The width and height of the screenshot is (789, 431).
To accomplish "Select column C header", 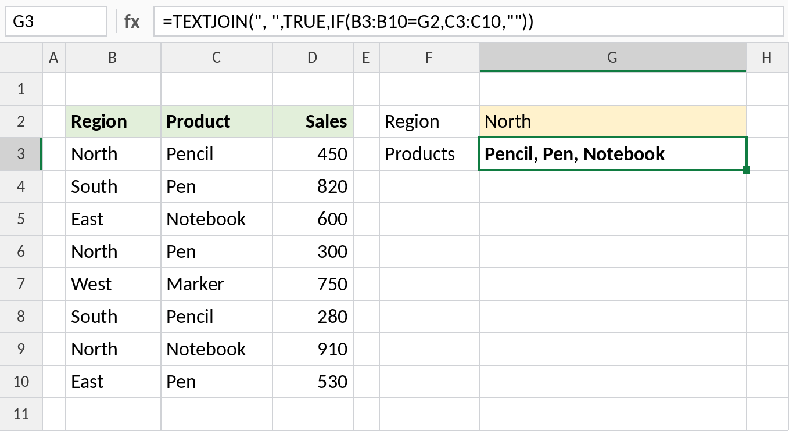I will 217,58.
